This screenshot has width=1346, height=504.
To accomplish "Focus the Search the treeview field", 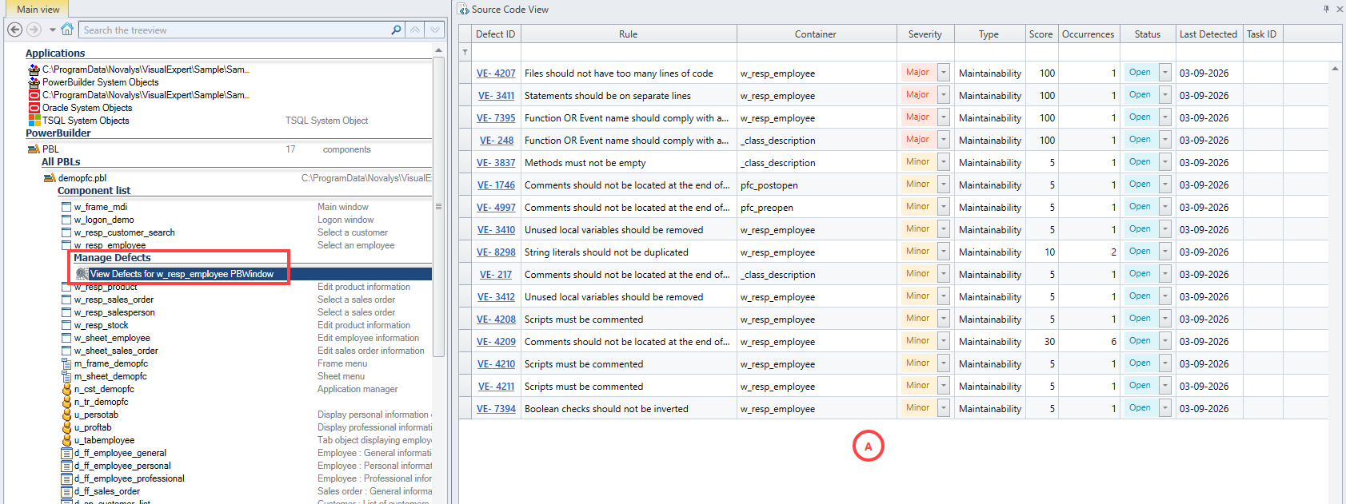I will 235,30.
